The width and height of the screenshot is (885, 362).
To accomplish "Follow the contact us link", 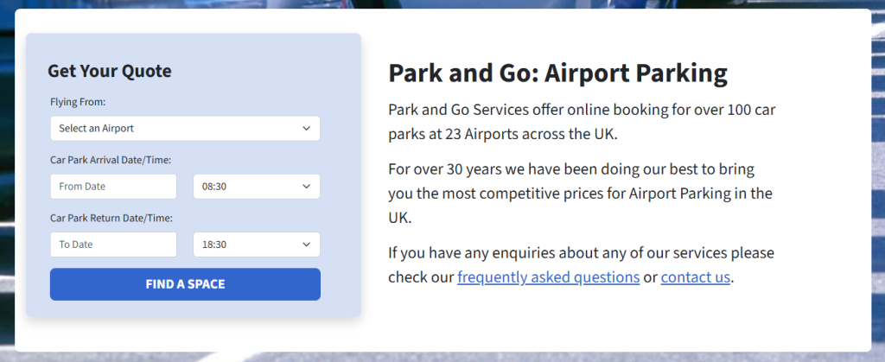I will point(696,277).
